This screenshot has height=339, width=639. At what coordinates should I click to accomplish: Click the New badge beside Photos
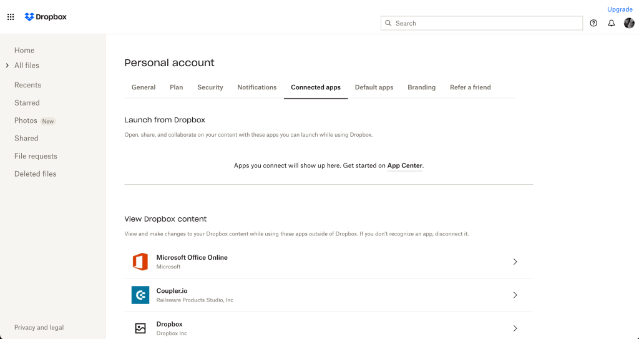[x=48, y=121]
